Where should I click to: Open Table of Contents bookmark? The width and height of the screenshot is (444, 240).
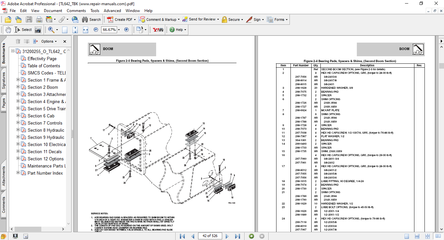[x=44, y=66]
